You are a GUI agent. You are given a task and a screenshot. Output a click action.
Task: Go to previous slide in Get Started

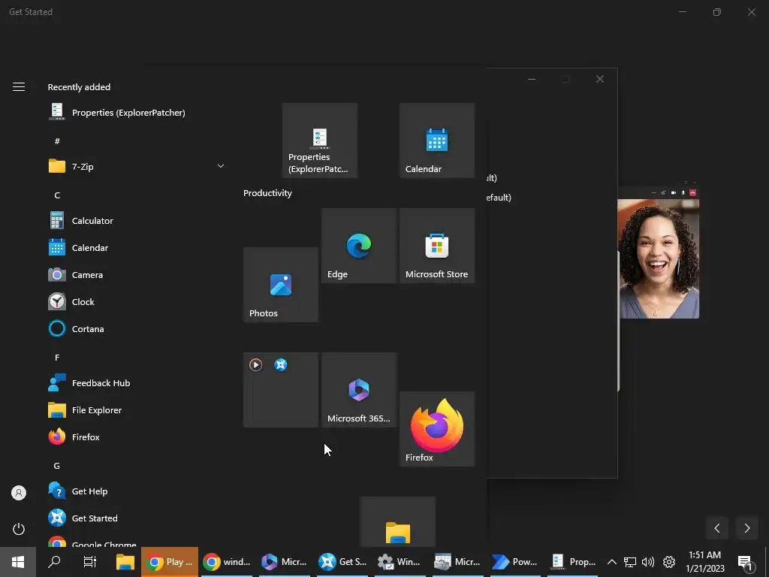click(x=717, y=528)
